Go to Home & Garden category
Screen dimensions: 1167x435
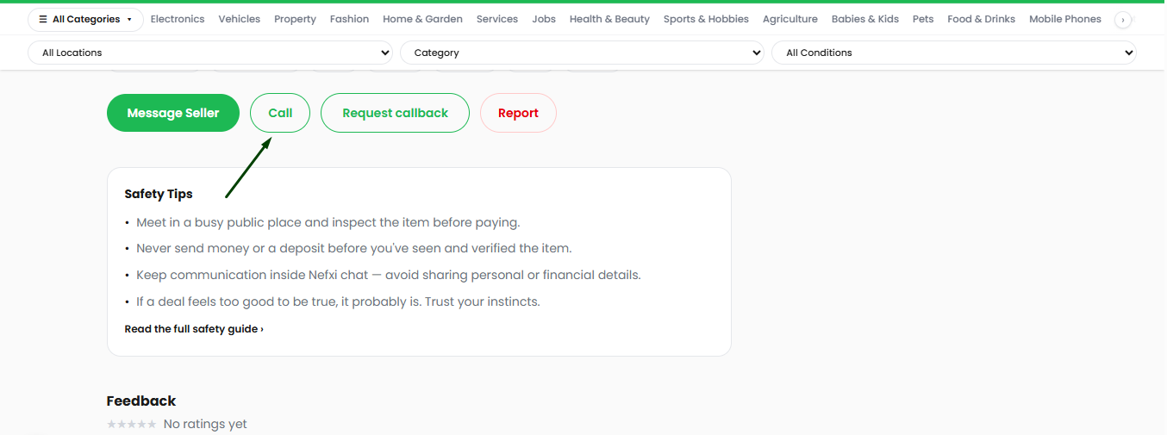point(422,19)
